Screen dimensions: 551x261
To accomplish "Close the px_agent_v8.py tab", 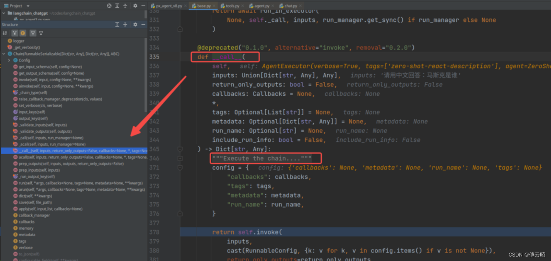I will (x=185, y=6).
